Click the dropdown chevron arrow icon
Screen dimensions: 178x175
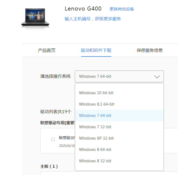[x=157, y=77]
